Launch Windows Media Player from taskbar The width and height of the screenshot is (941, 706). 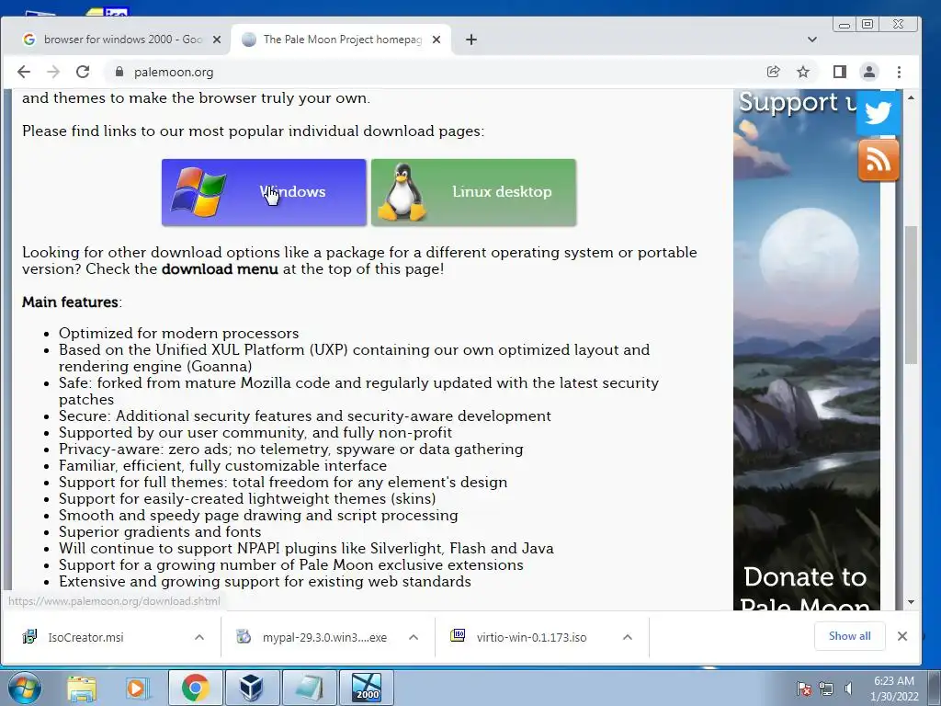coord(136,689)
